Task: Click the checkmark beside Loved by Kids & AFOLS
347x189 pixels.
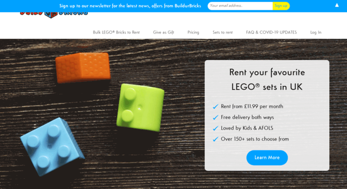Action: 215,128
